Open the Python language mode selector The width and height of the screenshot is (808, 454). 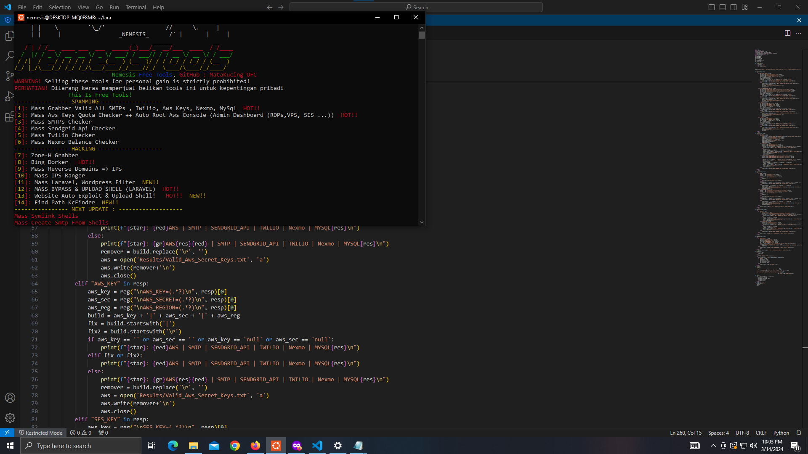pos(781,433)
